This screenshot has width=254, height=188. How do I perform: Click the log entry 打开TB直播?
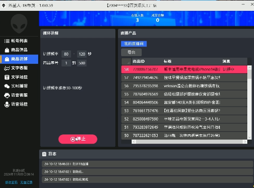(147, 164)
